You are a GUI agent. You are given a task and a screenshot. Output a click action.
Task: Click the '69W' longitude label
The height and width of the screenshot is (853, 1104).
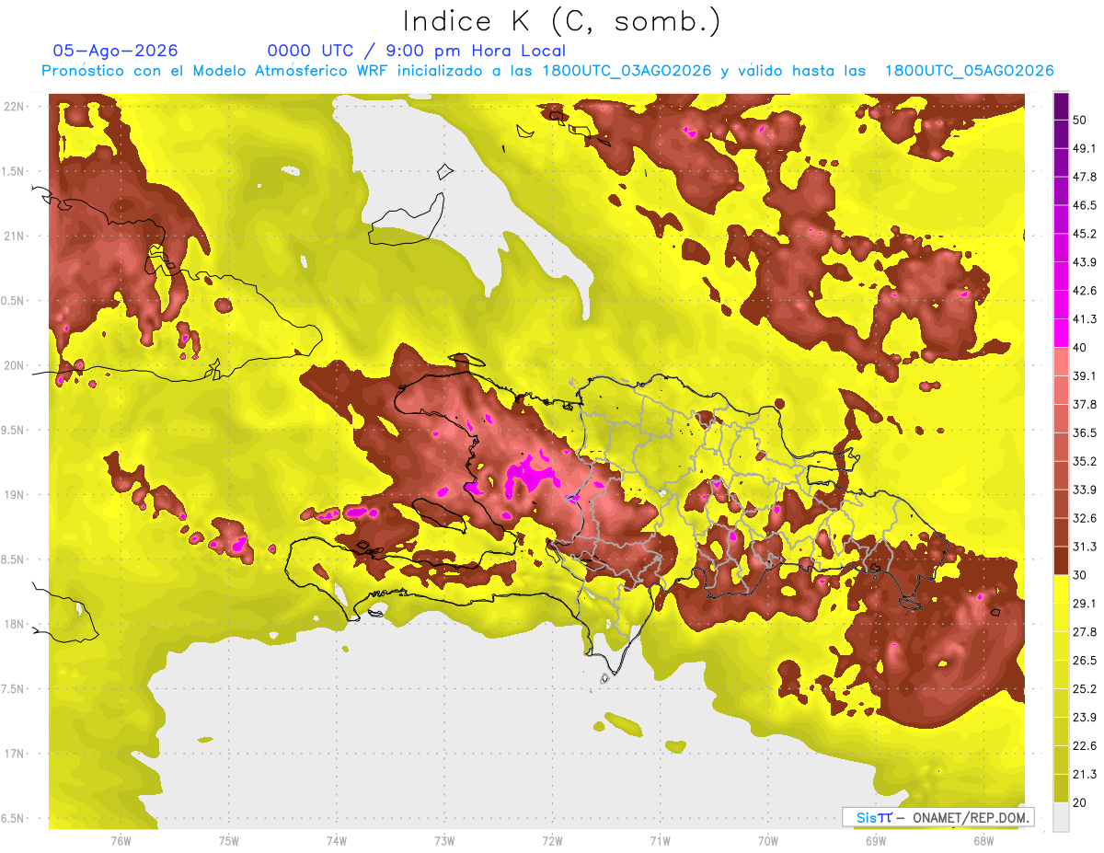(876, 840)
